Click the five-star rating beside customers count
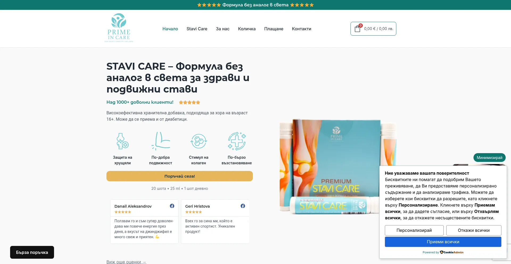Image resolution: width=511 pixels, height=264 pixels. tap(189, 102)
